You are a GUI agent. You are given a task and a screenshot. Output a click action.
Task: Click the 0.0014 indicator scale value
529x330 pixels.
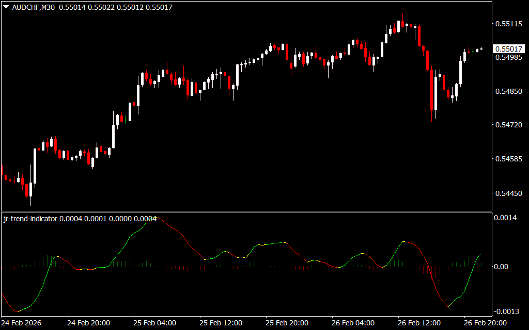(x=505, y=218)
